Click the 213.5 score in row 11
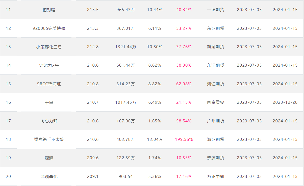Image resolution: width=304 pixels, height=186 pixels. tap(93, 10)
